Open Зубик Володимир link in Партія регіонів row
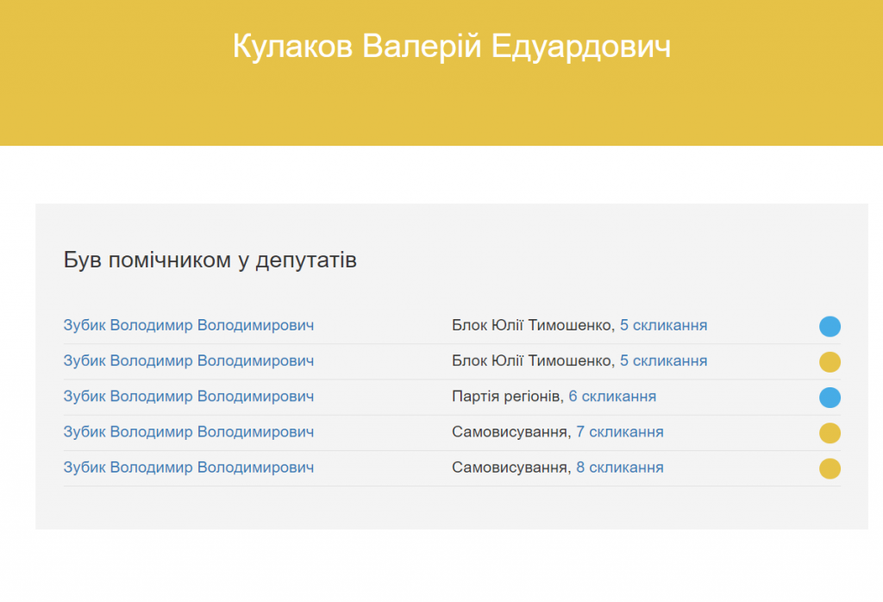 click(x=188, y=397)
